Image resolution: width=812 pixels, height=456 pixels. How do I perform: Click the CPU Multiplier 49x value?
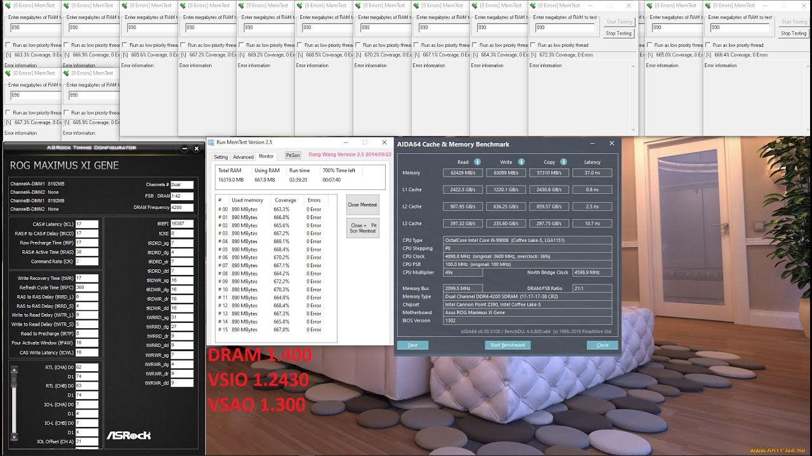tap(462, 272)
